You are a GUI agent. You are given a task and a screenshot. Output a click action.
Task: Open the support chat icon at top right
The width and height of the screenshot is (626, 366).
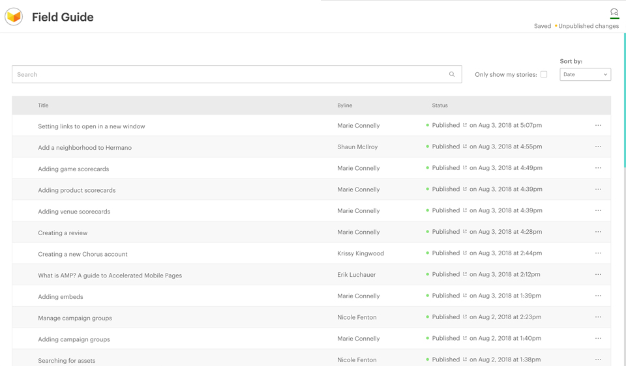point(614,12)
